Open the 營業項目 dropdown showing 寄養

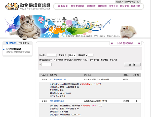point(72,55)
